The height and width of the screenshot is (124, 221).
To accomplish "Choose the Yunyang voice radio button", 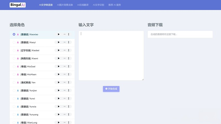I will tap(14, 114).
